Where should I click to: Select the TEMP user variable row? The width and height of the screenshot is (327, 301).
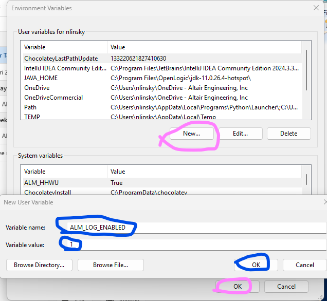tap(162, 116)
